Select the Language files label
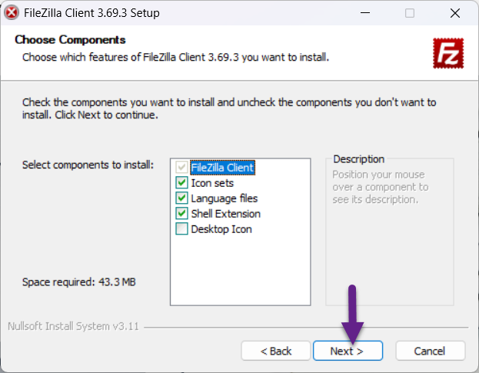 (x=225, y=198)
